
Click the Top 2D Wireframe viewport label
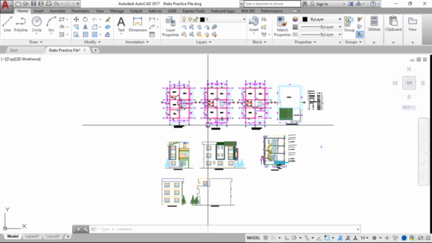21,59
